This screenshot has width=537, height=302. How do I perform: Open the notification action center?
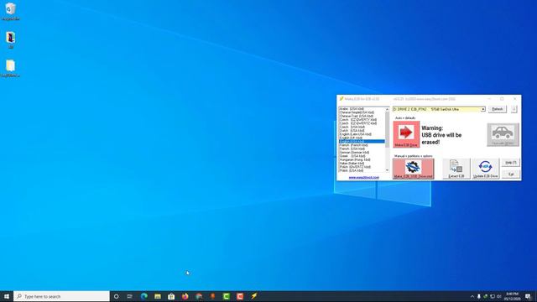pyautogui.click(x=528, y=296)
